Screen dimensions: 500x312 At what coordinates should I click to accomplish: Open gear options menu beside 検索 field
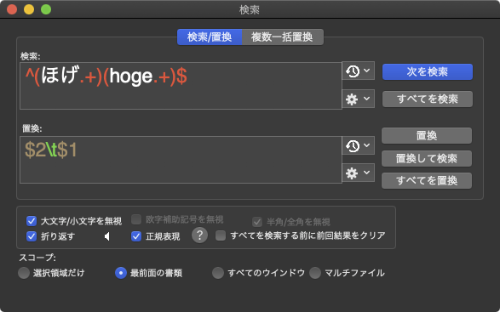(x=358, y=99)
